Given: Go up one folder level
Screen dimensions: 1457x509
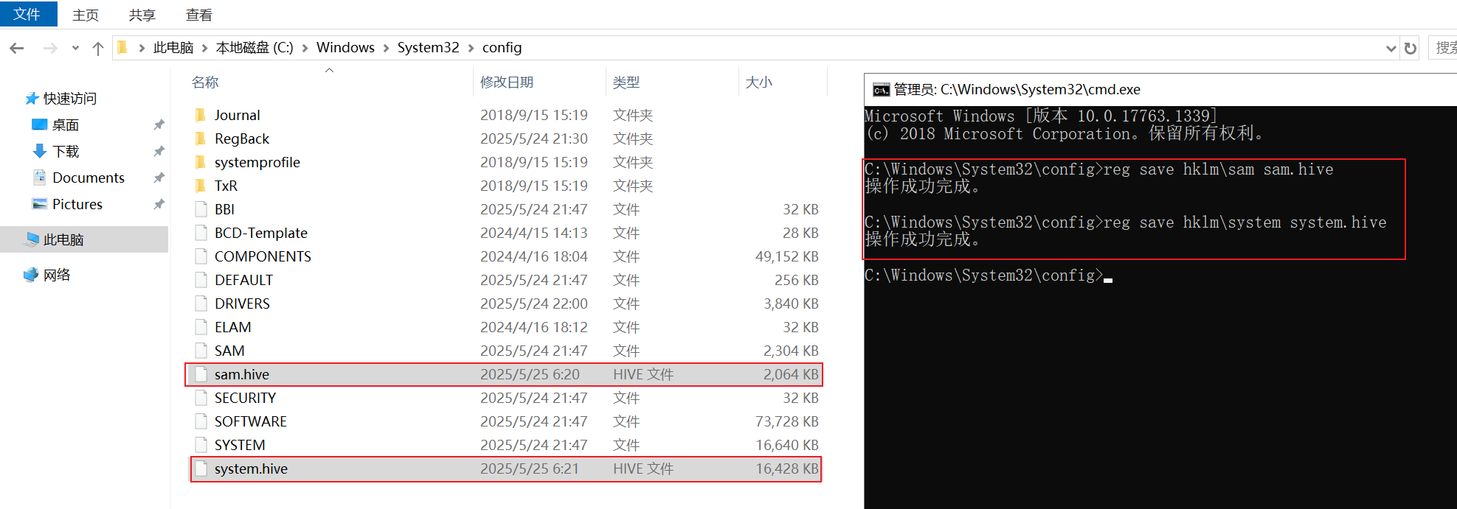Looking at the screenshot, I should pyautogui.click(x=97, y=48).
